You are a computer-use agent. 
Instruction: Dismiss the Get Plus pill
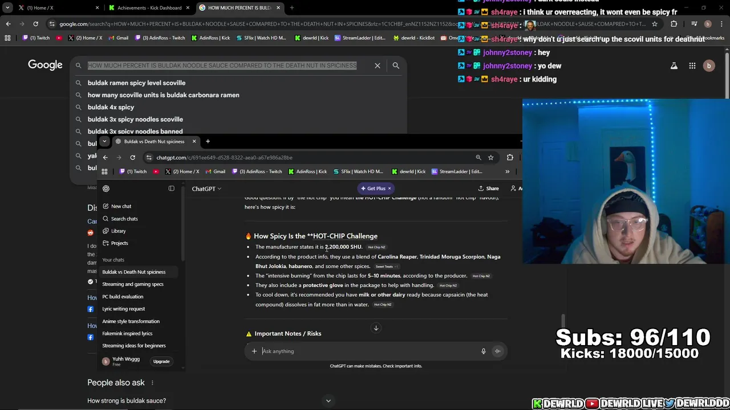390,188
